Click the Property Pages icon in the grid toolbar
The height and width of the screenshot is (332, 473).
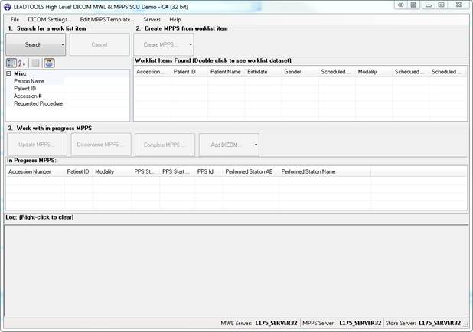coord(35,63)
